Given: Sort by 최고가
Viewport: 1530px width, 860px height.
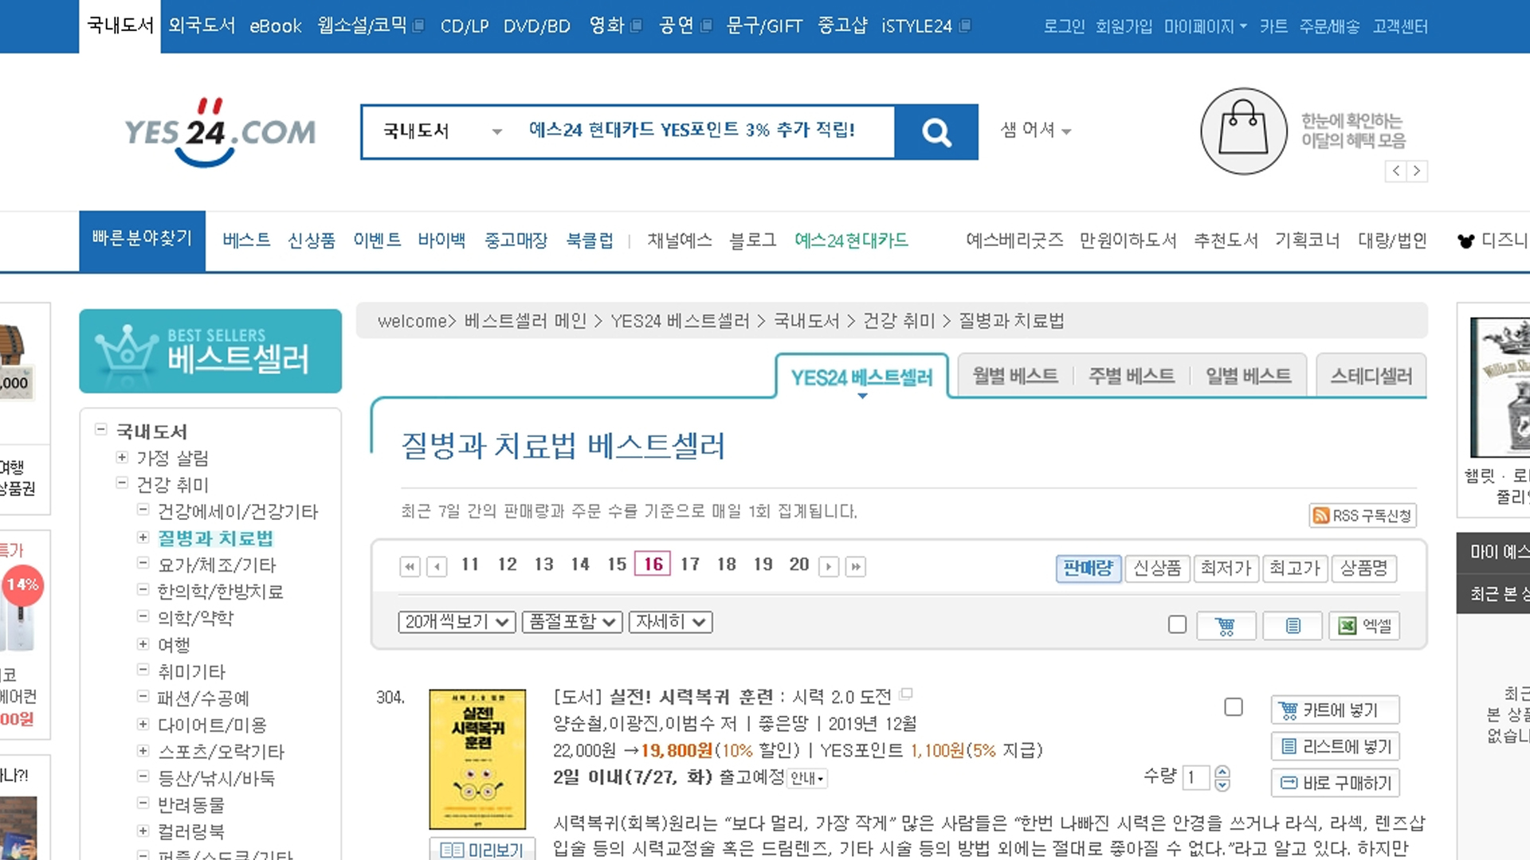Looking at the screenshot, I should pyautogui.click(x=1295, y=568).
